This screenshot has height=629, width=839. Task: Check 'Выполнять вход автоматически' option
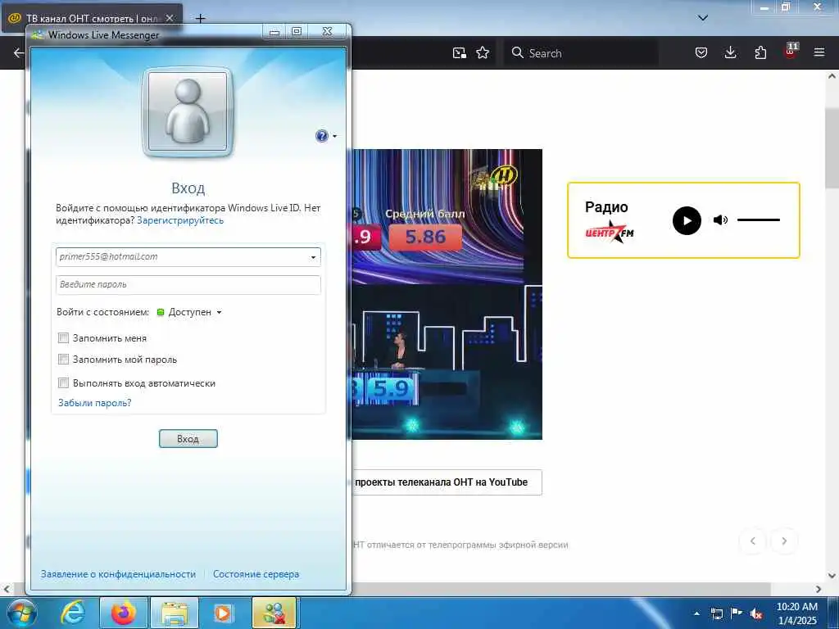tap(64, 383)
